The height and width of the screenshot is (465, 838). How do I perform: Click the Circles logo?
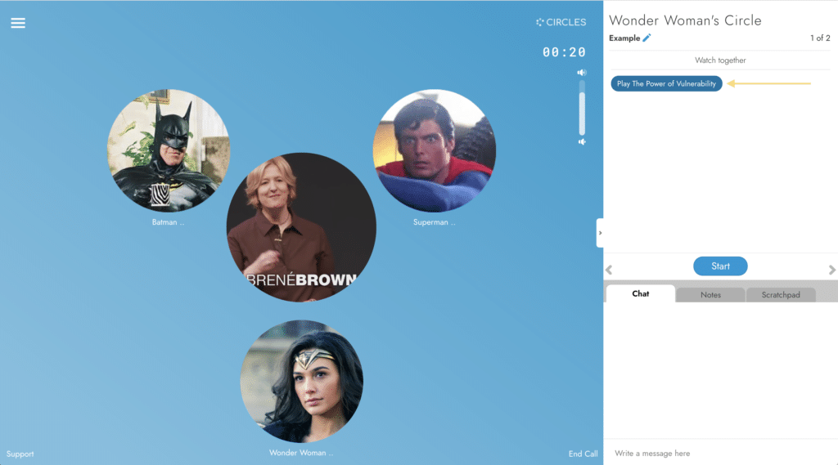561,22
